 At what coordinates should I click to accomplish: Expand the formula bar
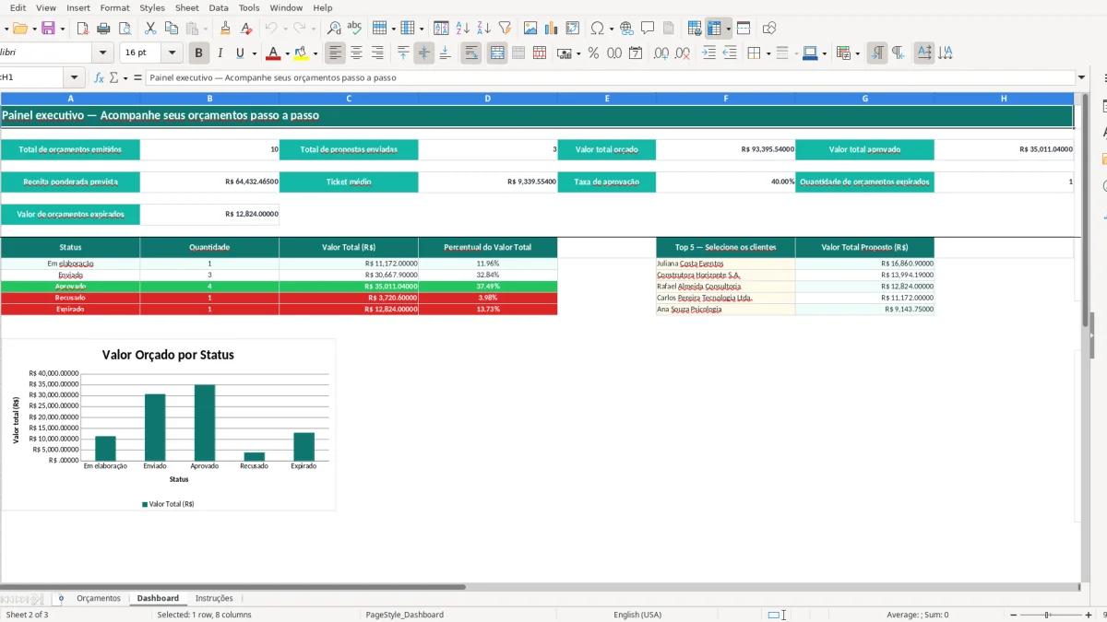tap(1081, 77)
